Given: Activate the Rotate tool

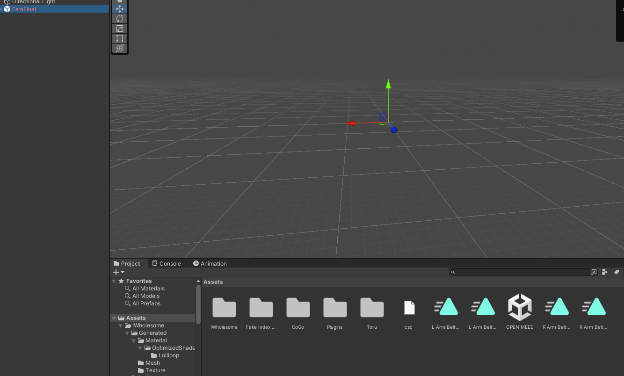Looking at the screenshot, I should (120, 19).
